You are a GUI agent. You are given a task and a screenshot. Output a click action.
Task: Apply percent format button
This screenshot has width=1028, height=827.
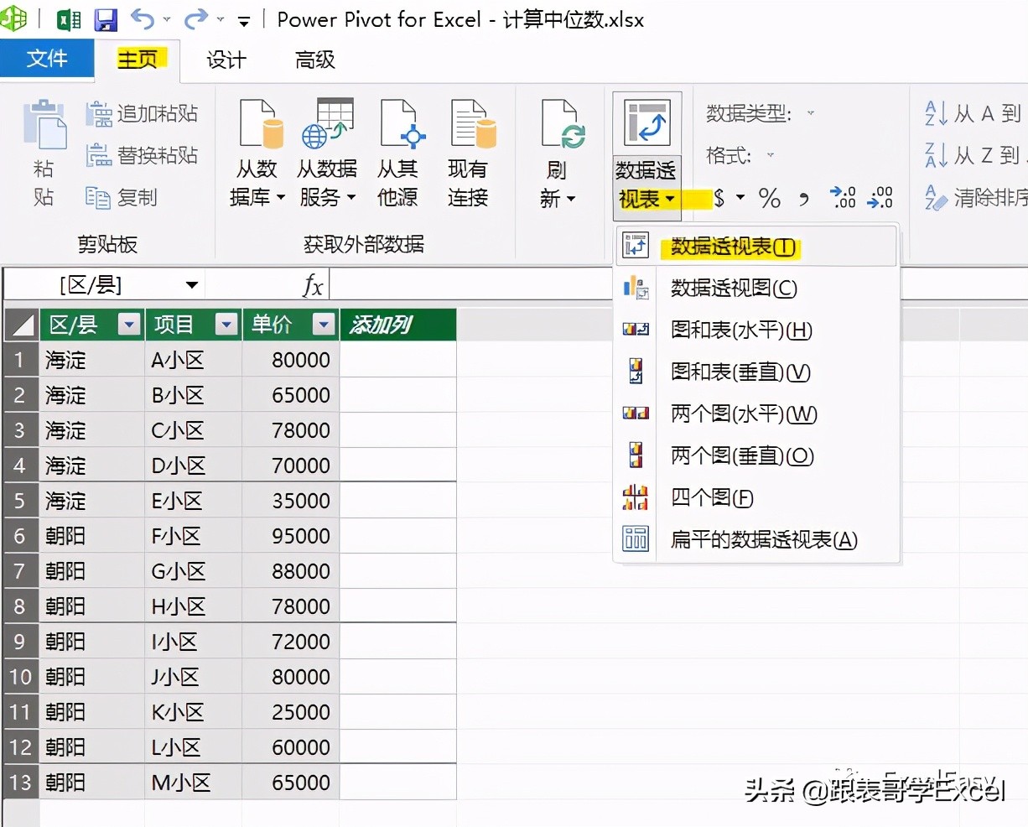[769, 199]
